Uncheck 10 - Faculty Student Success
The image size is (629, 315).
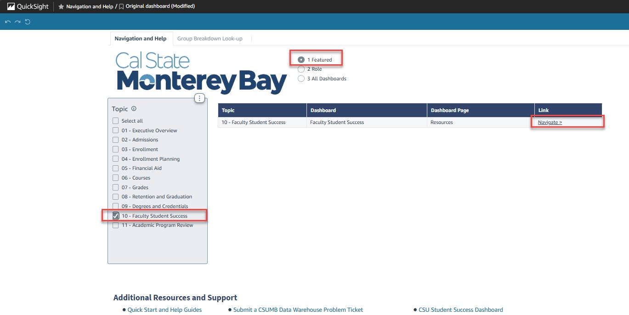pyautogui.click(x=115, y=215)
